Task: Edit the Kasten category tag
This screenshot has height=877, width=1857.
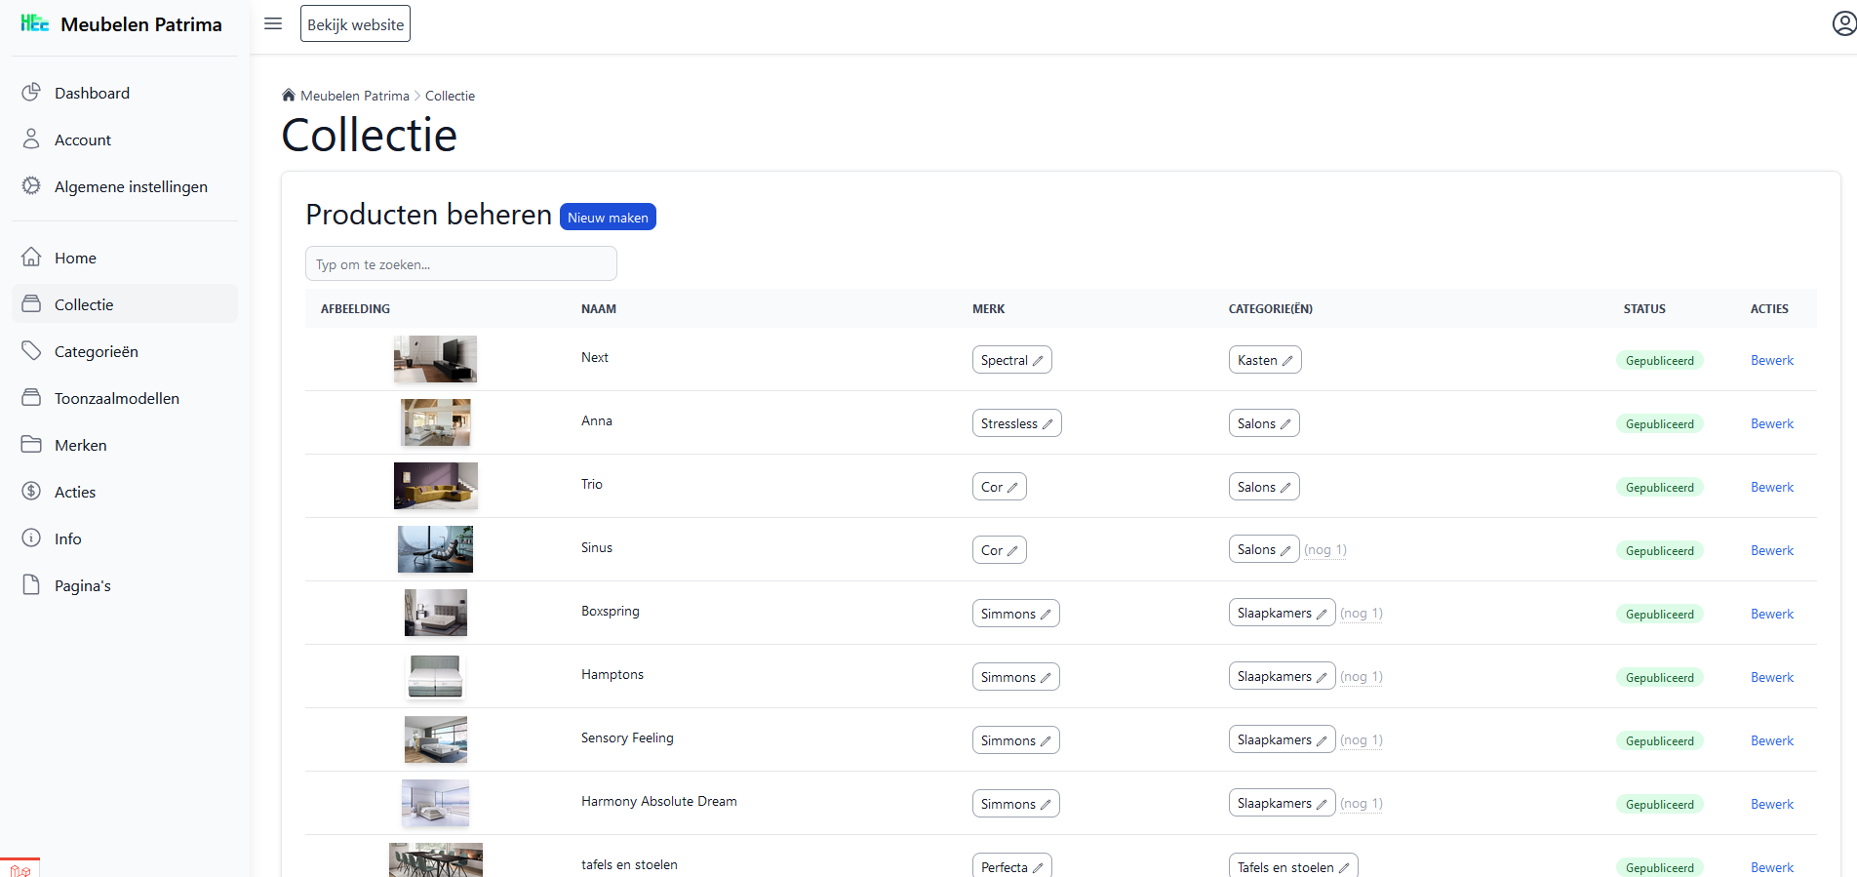Action: tap(1264, 360)
